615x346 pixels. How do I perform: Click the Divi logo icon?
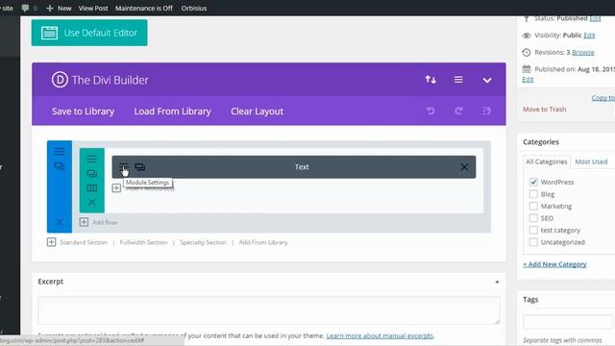[x=60, y=80]
